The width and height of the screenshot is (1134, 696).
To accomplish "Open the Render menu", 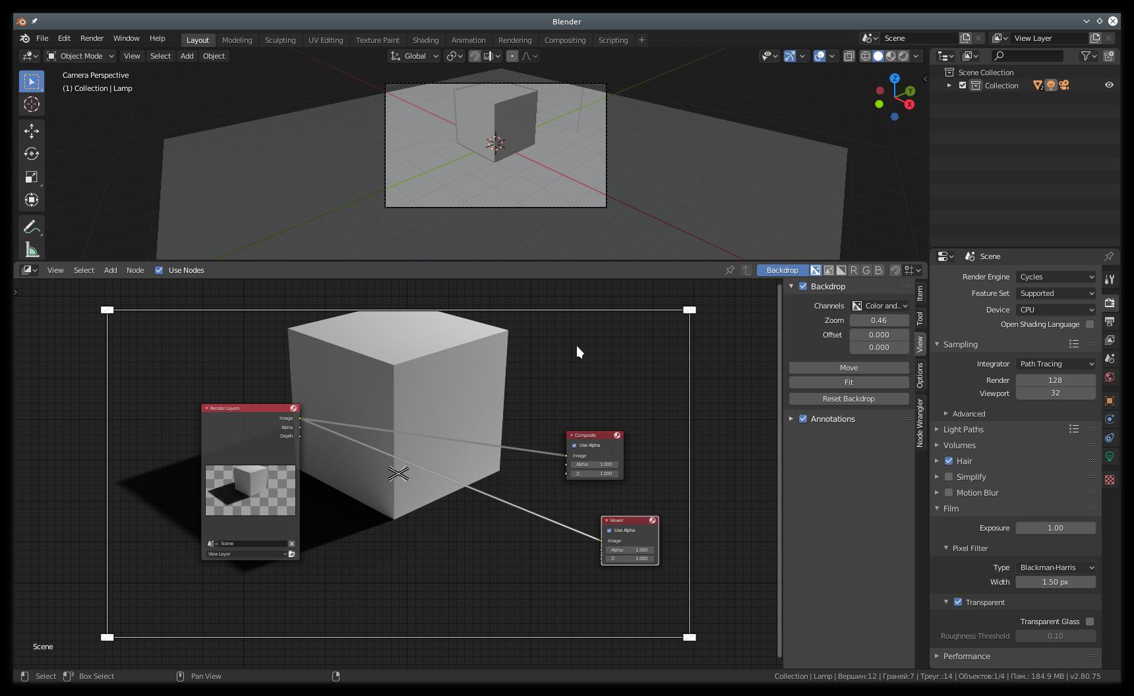I will [x=92, y=39].
